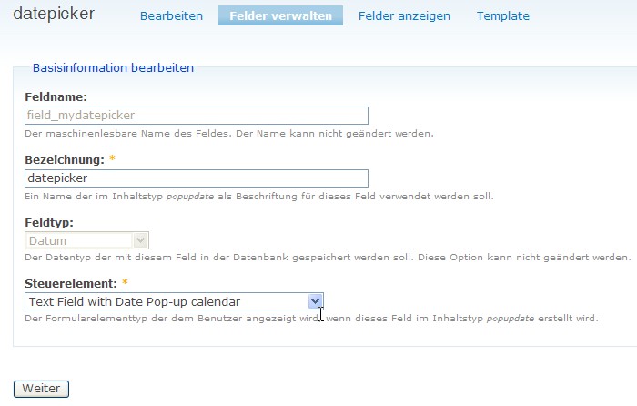Click the Basisinformation bearbeiten legend
Image resolution: width=637 pixels, height=406 pixels.
(x=113, y=67)
